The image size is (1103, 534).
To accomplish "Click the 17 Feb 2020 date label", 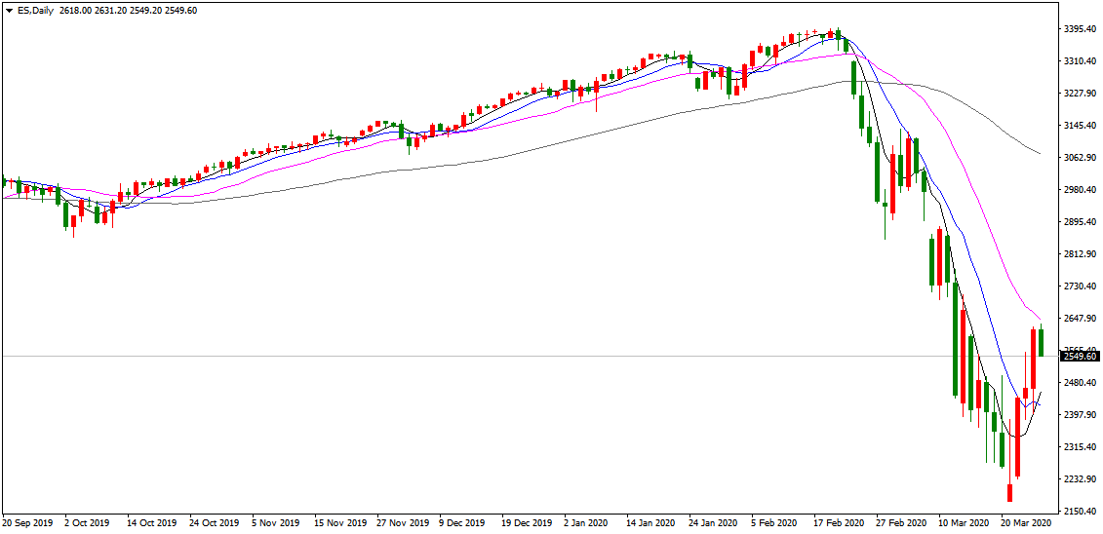I will tap(841, 523).
